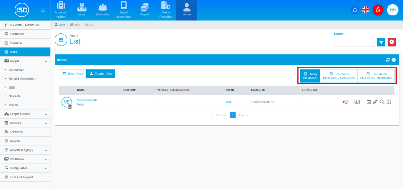Screen dimensions: 403x189
Task: Click the Visitor breadcrumb link
Action: [60, 24]
